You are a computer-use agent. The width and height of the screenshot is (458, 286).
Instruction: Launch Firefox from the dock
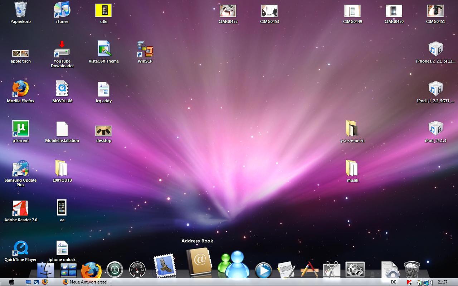(91, 270)
